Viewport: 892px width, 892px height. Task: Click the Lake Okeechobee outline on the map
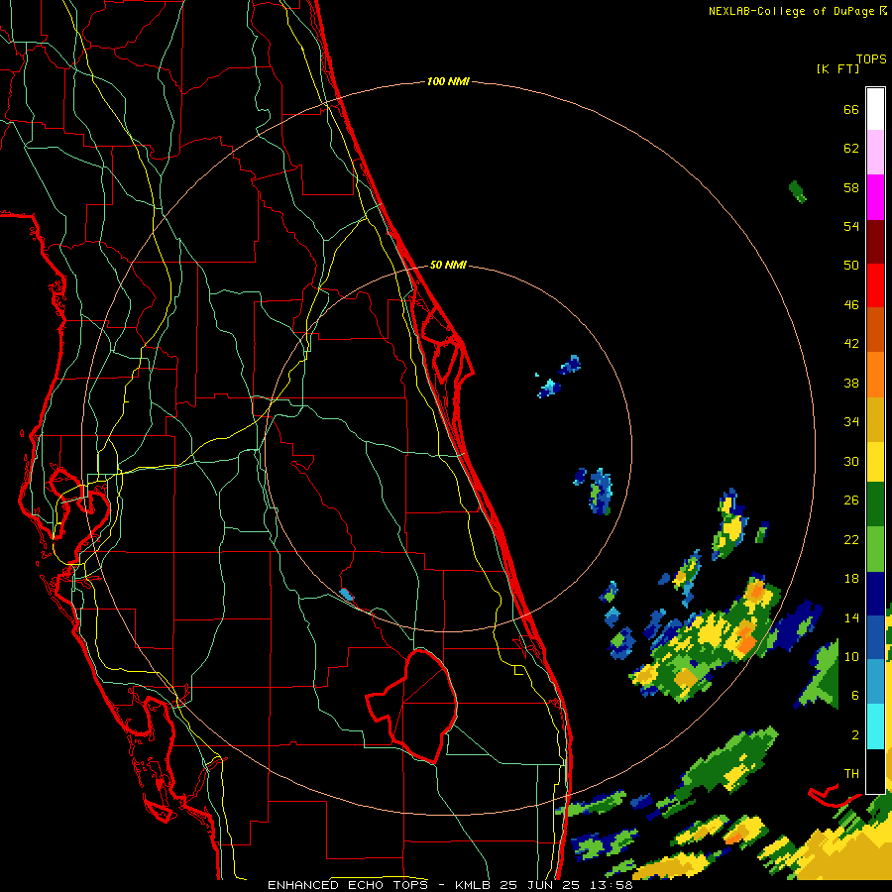click(412, 705)
